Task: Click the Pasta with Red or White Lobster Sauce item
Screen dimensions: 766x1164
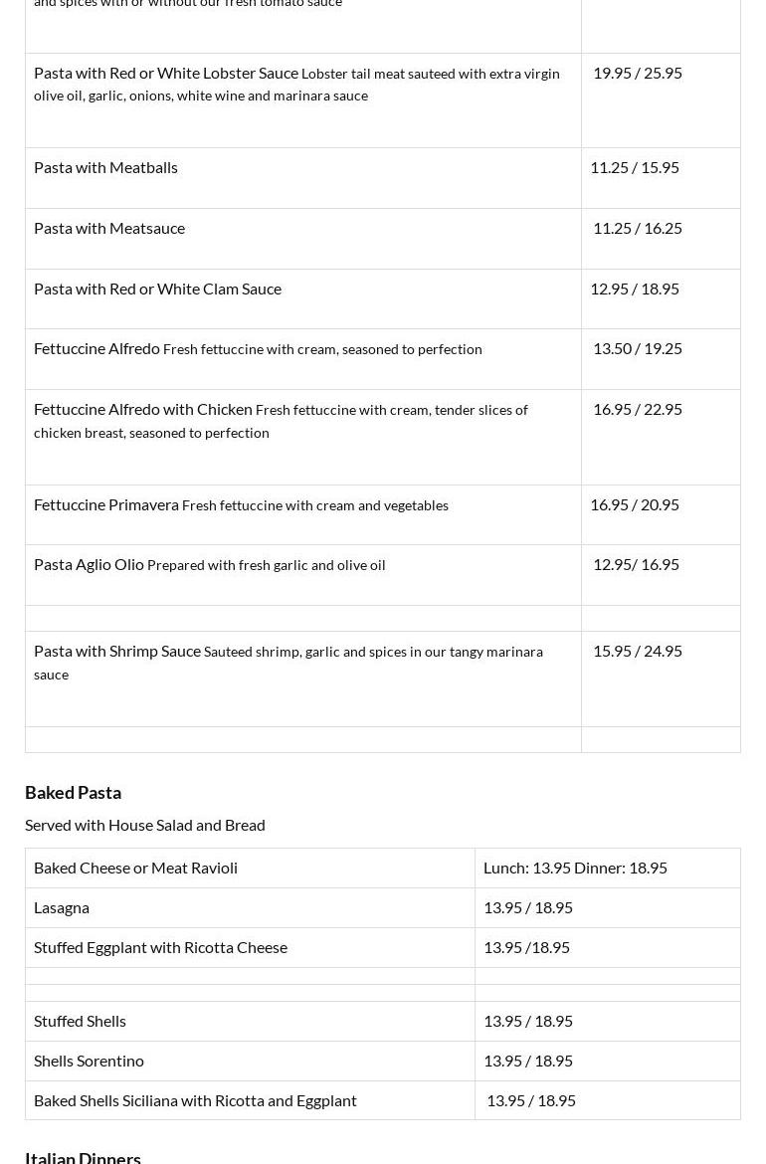Action: click(x=166, y=73)
